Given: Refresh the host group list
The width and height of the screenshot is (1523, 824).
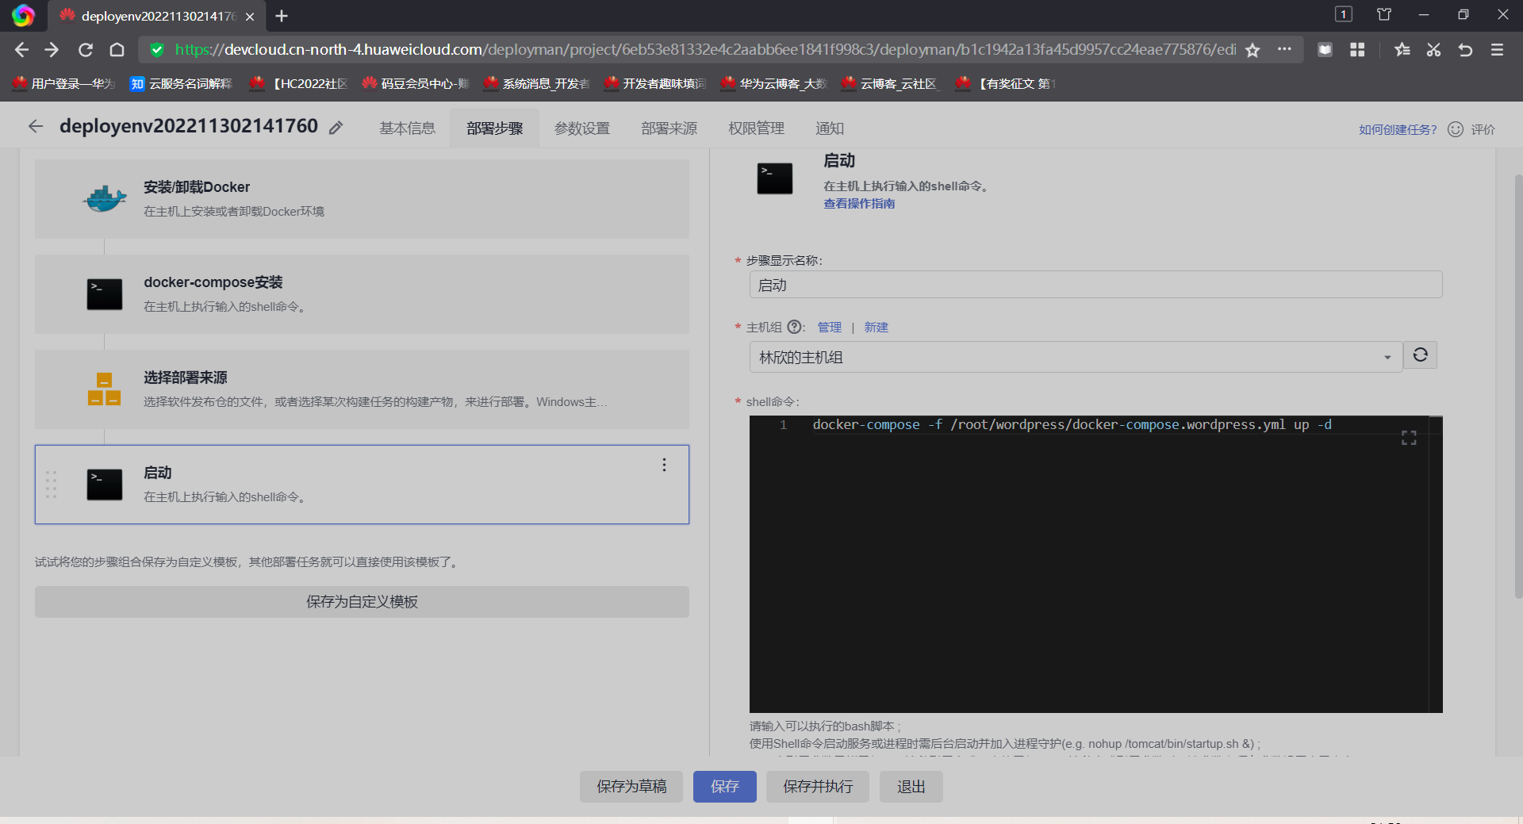Looking at the screenshot, I should click(x=1421, y=355).
